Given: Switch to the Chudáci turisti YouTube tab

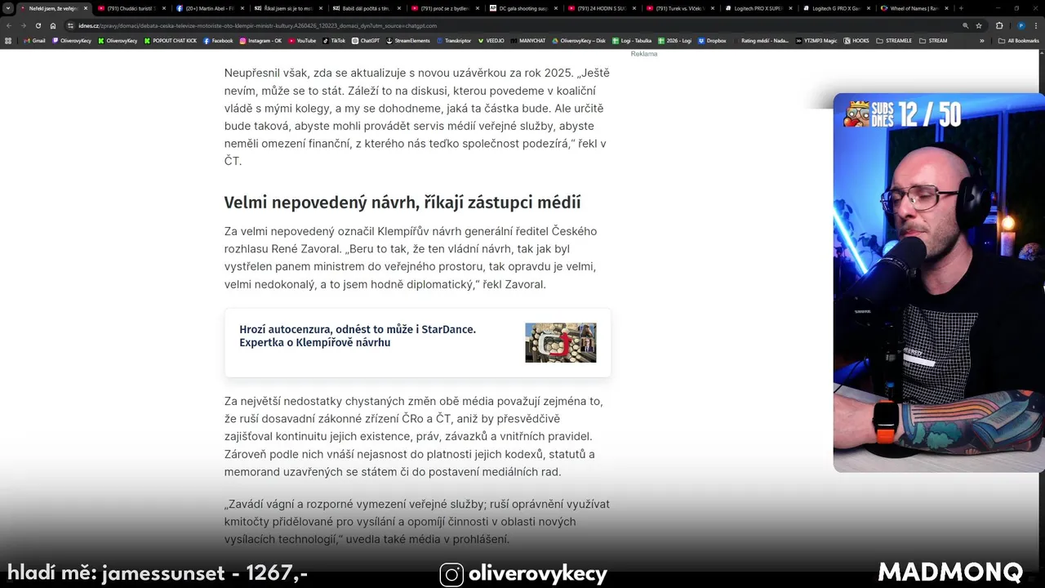Looking at the screenshot, I should point(131,8).
